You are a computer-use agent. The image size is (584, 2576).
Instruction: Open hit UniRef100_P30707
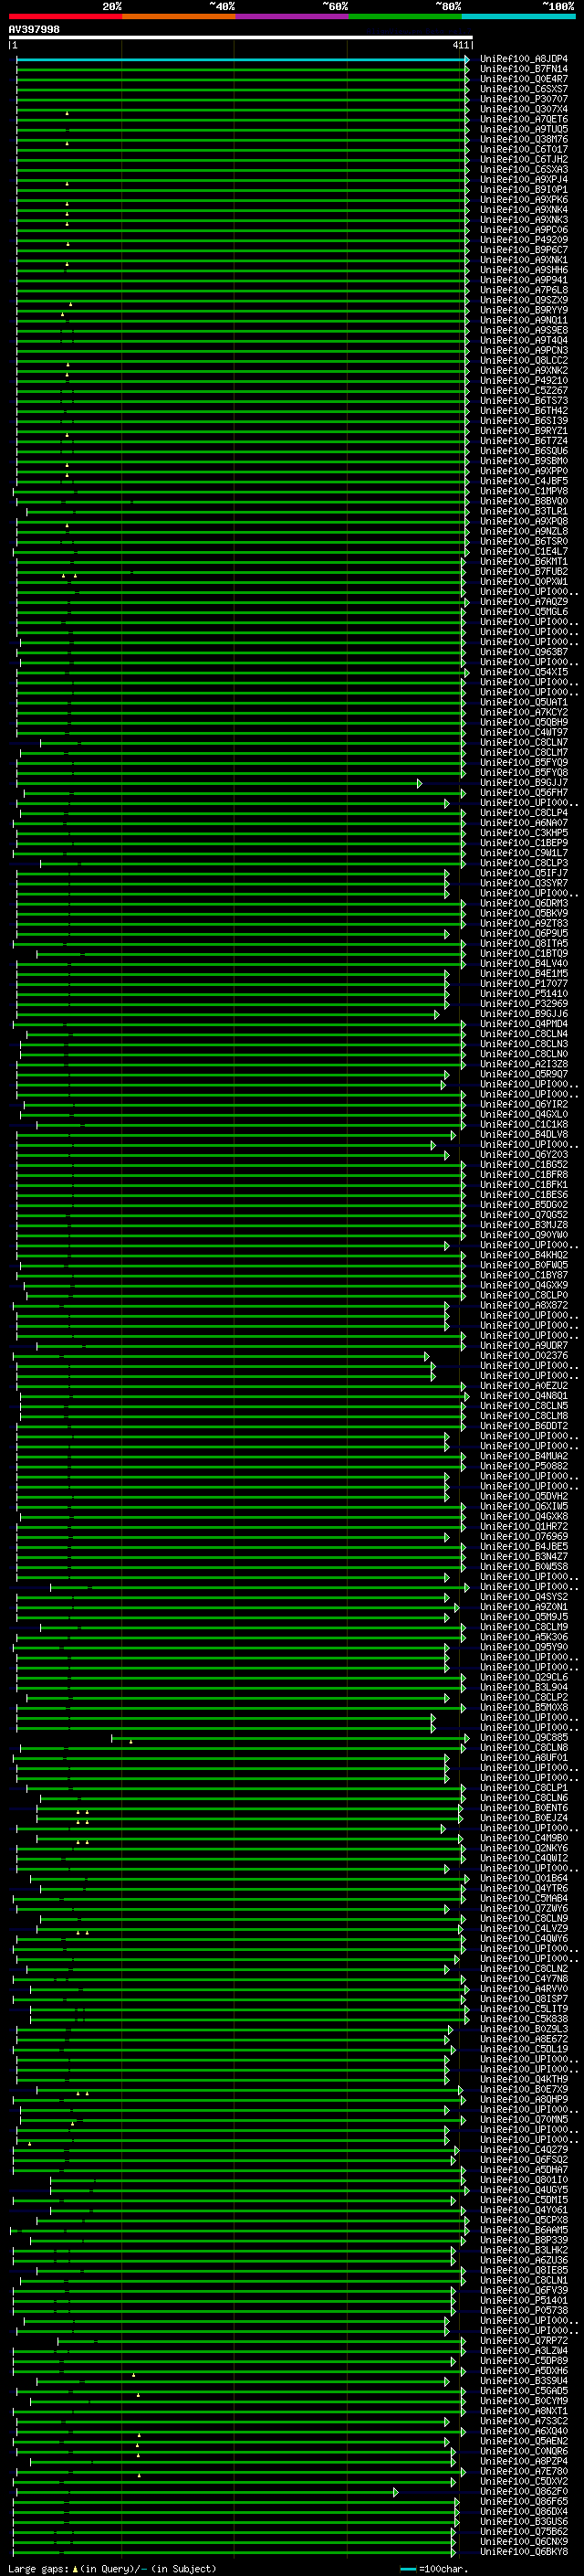(524, 99)
